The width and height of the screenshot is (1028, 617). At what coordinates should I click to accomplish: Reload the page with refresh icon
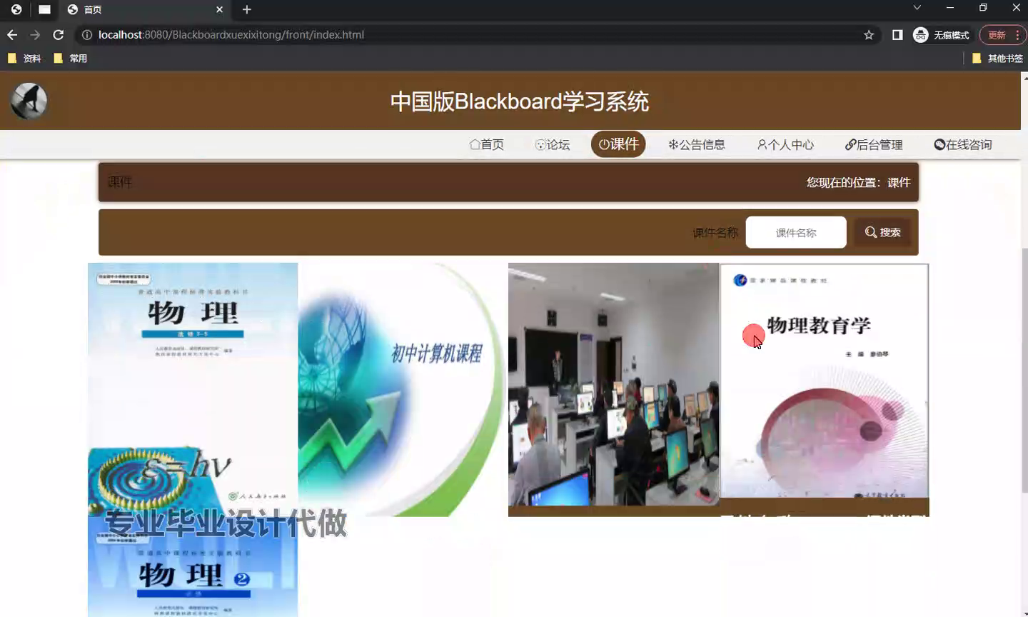(x=59, y=35)
